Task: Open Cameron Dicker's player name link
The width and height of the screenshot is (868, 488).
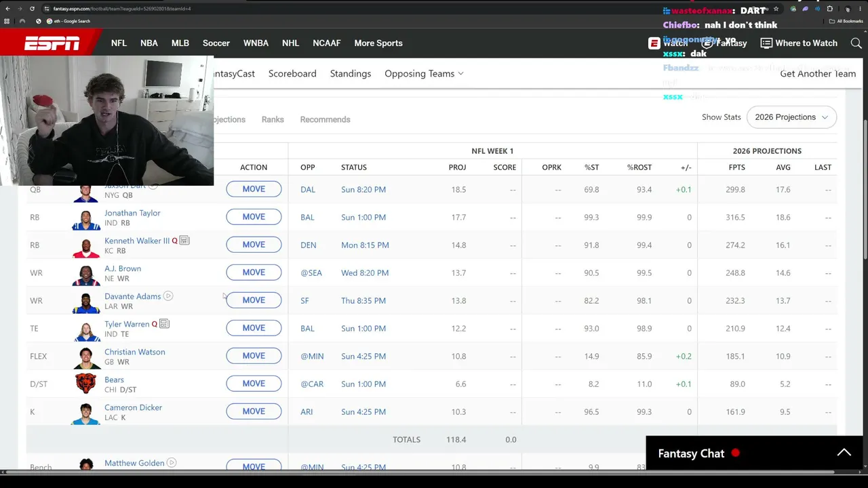Action: tap(133, 407)
